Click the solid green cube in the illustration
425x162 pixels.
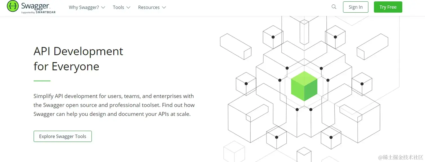coord(304,86)
